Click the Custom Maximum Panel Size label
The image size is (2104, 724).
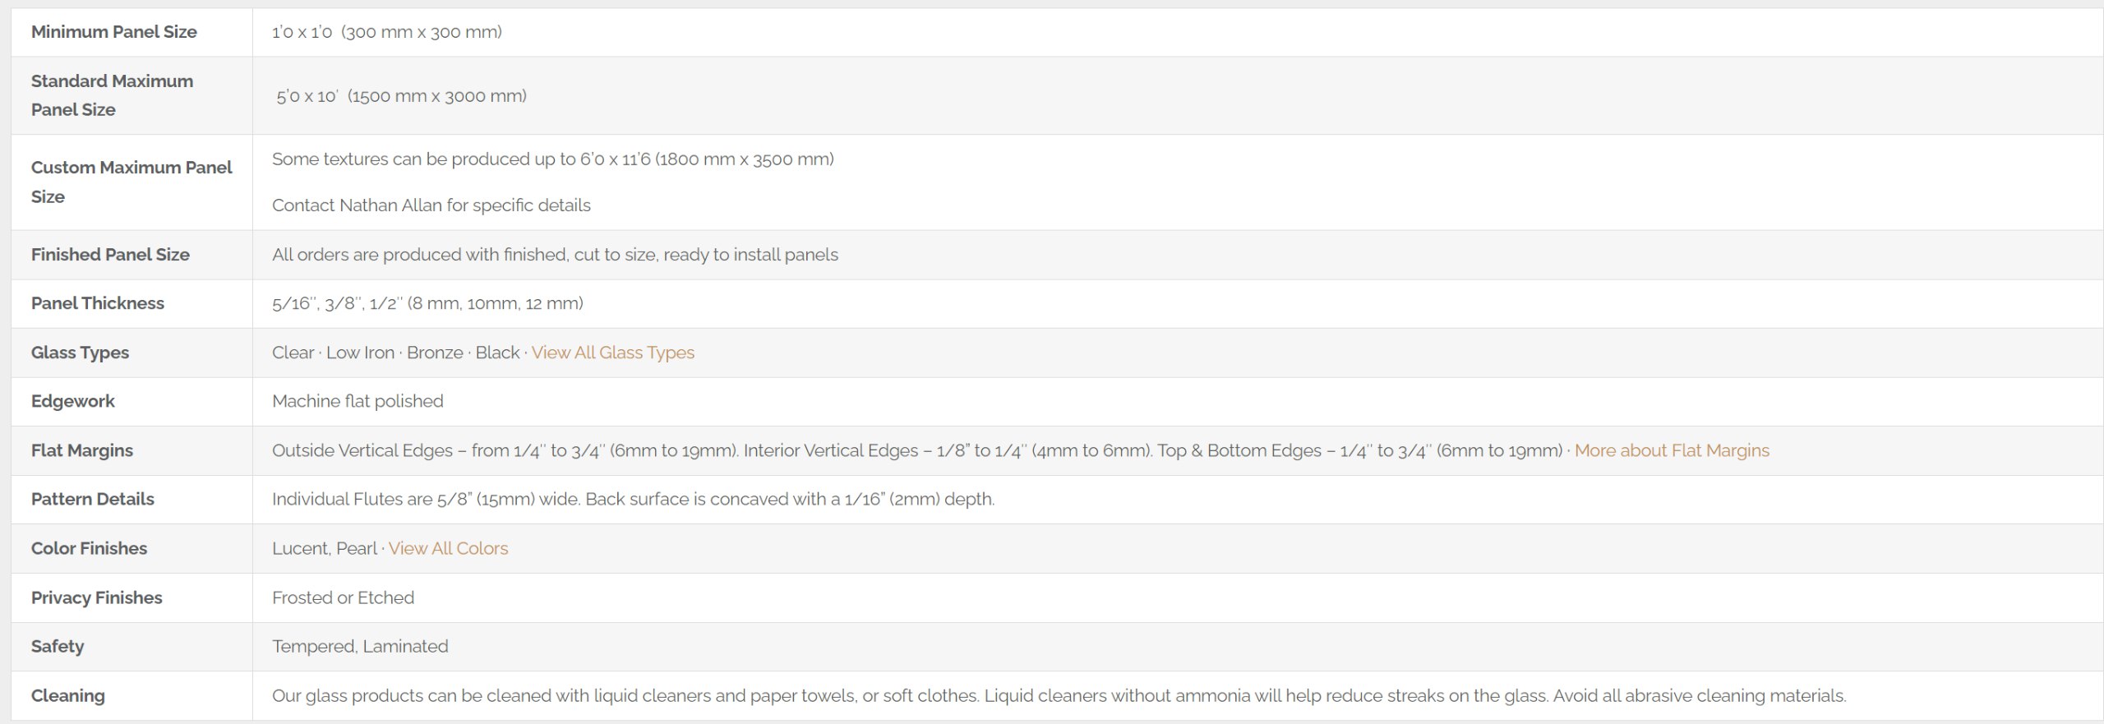131,182
